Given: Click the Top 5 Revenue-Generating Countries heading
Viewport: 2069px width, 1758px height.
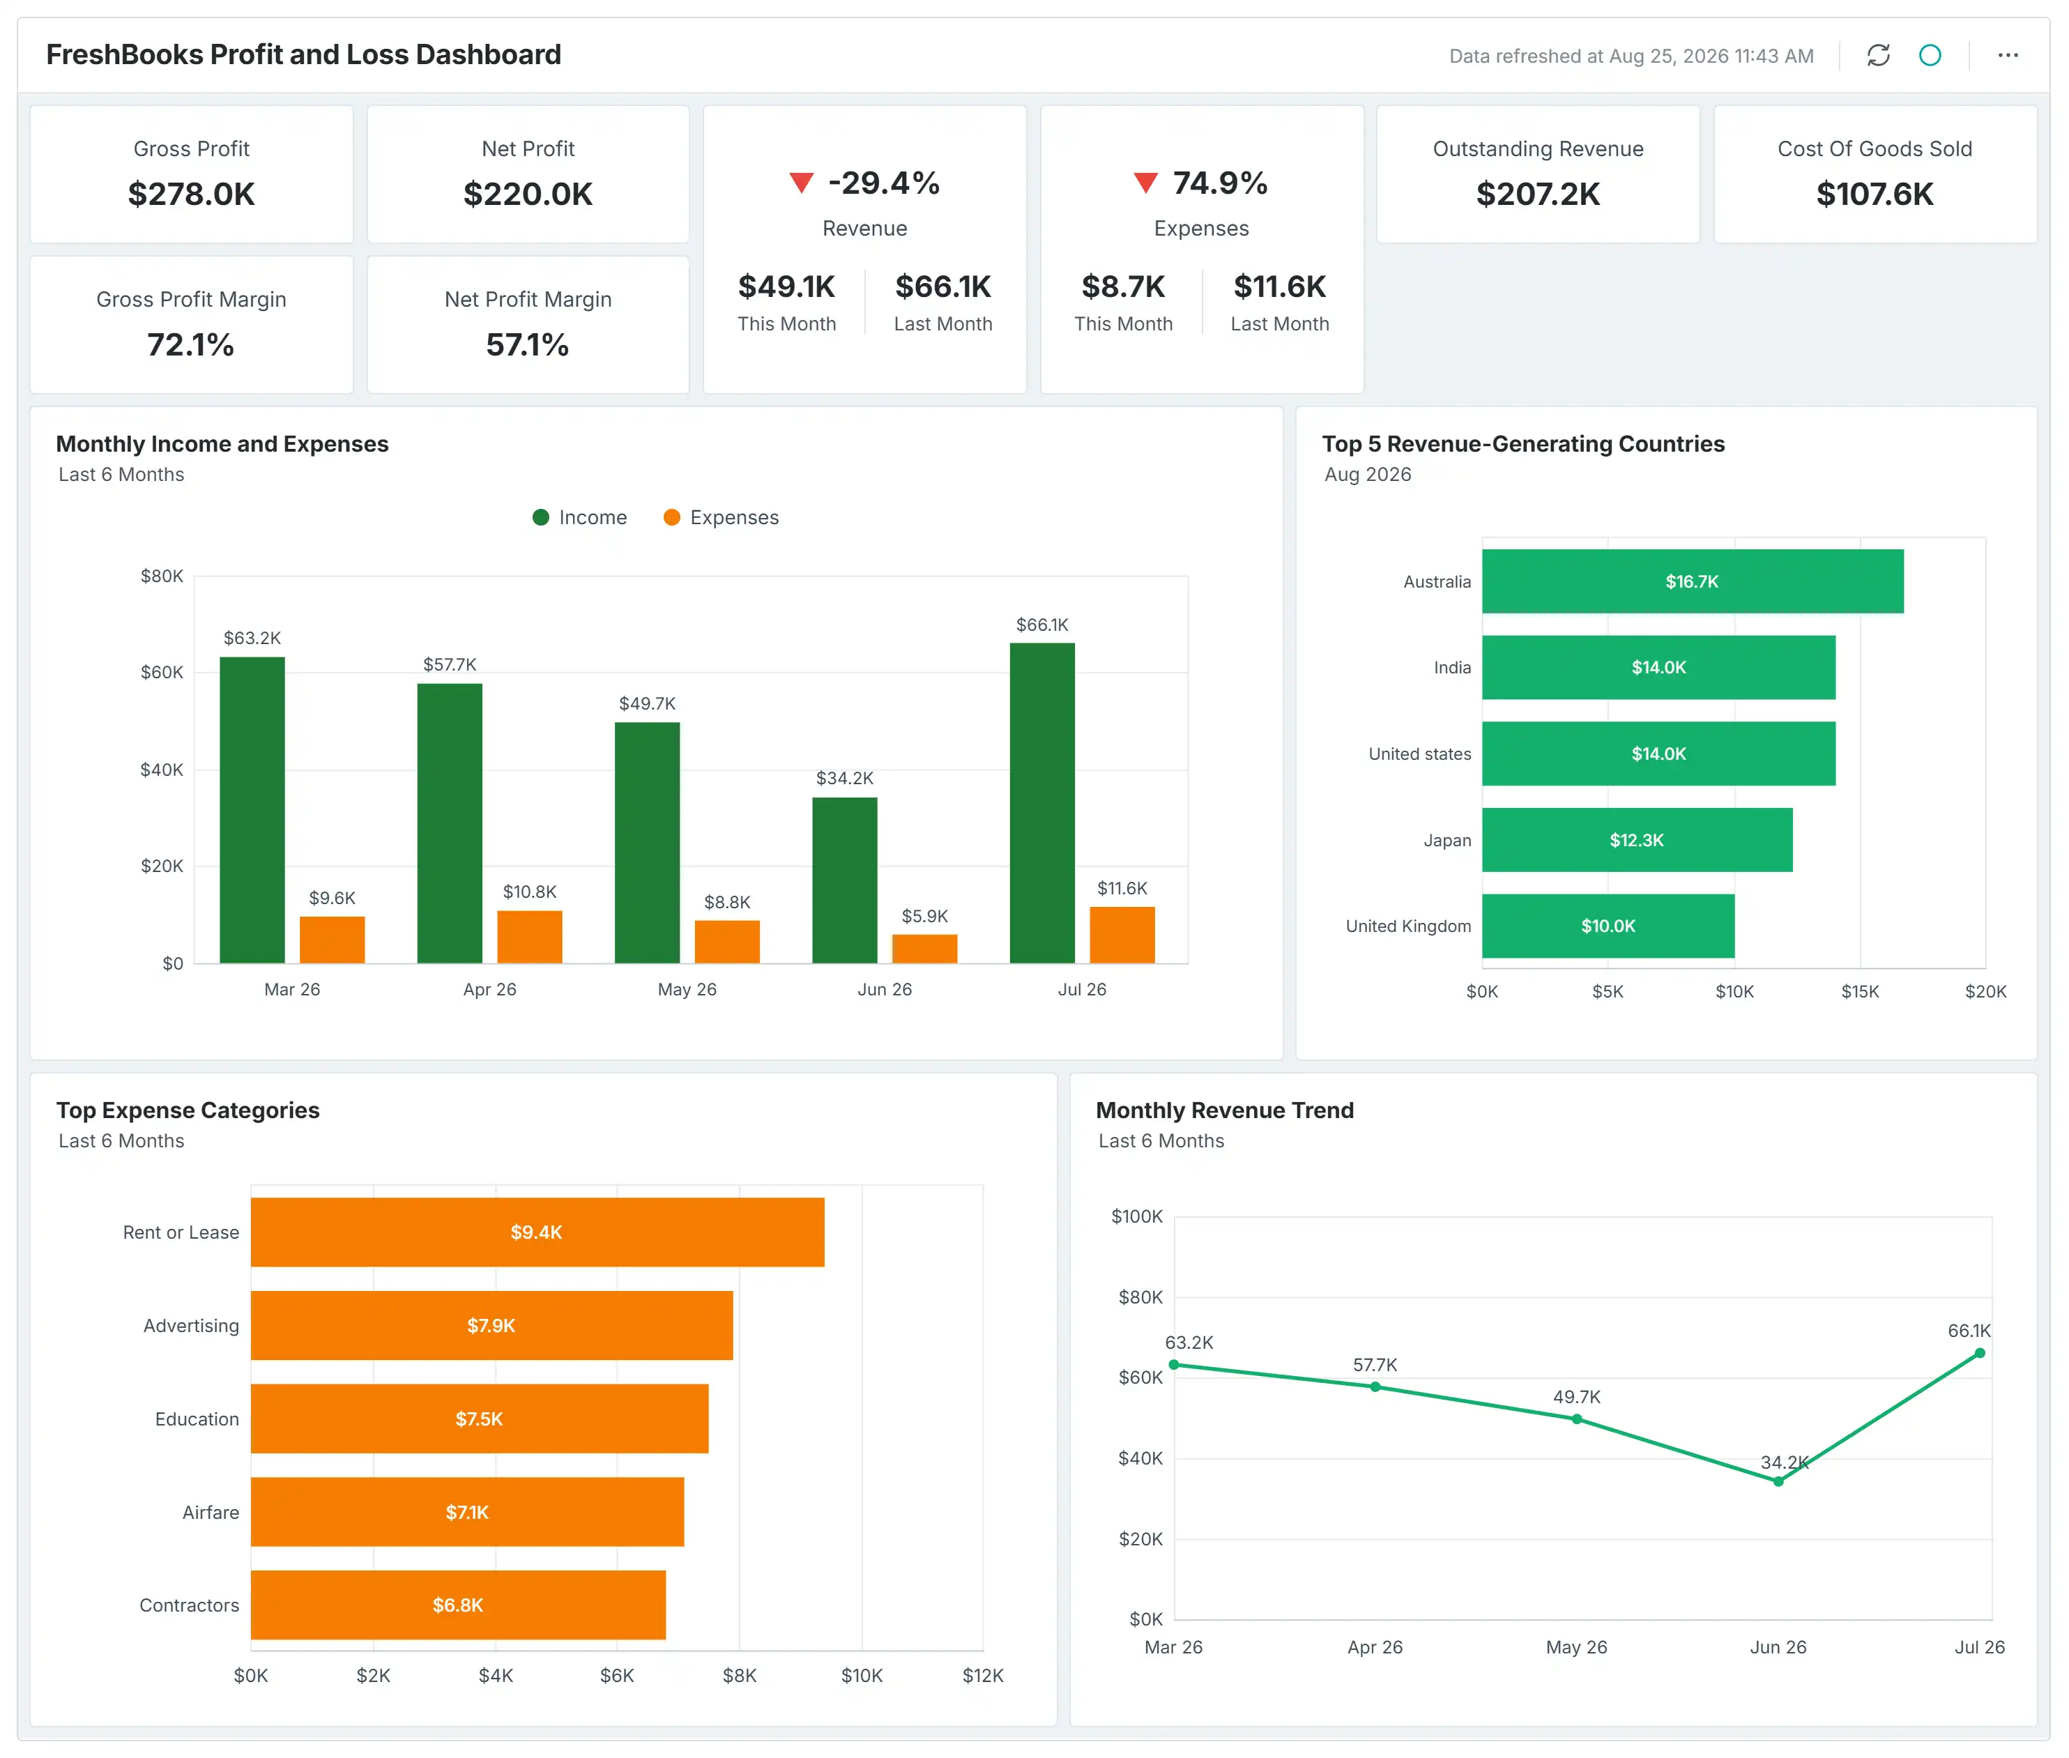Looking at the screenshot, I should point(1523,445).
